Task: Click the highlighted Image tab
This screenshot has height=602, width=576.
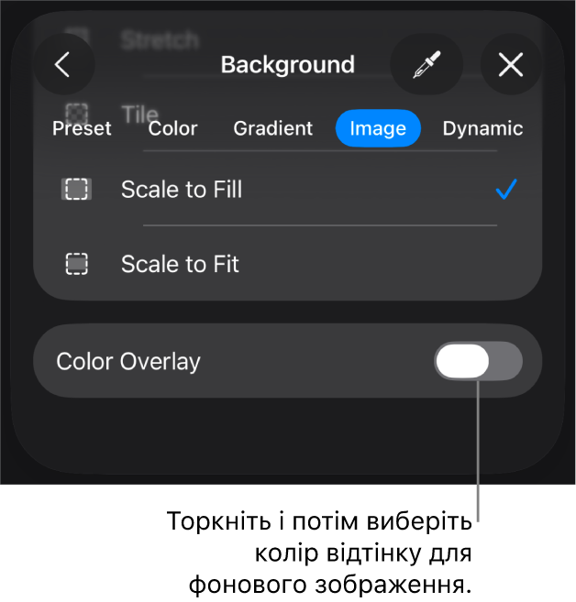Action: pyautogui.click(x=378, y=129)
